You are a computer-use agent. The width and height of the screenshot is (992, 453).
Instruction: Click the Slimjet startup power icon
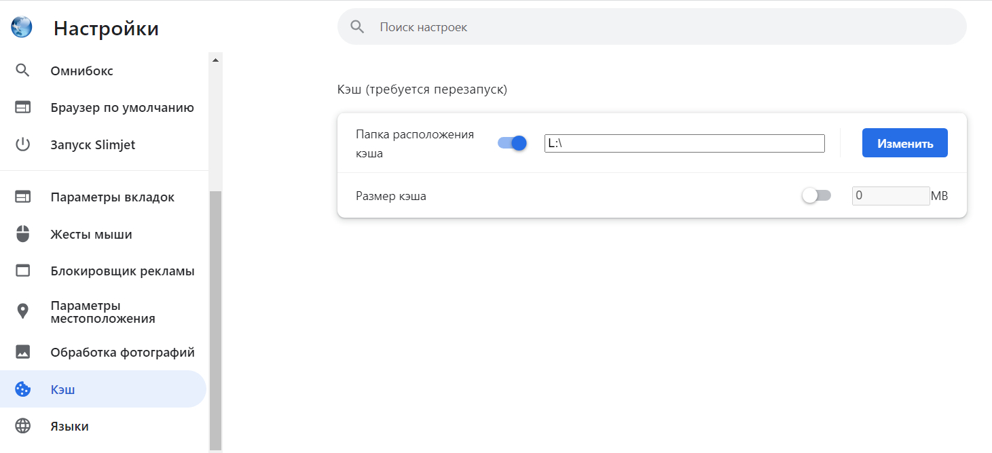pyautogui.click(x=23, y=145)
